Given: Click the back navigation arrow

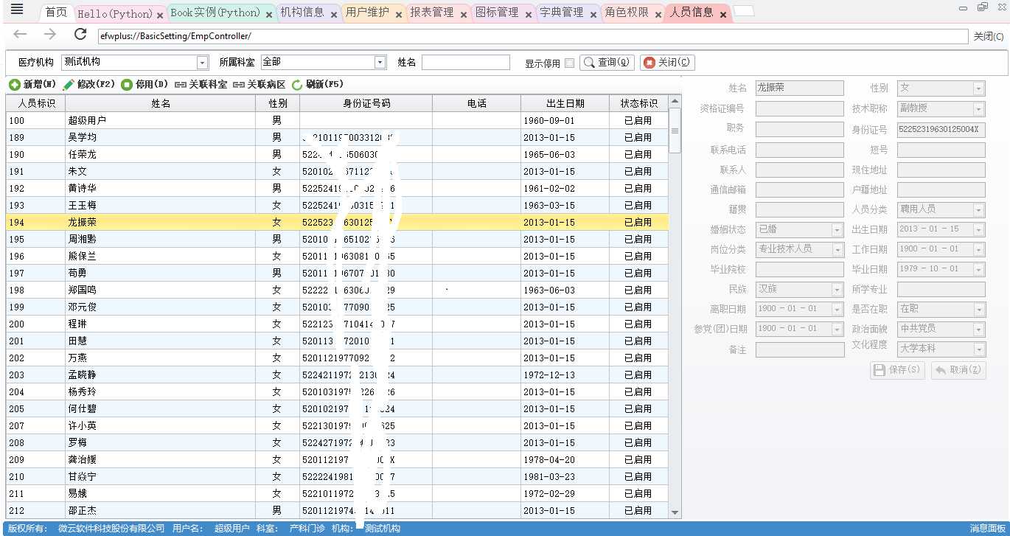Looking at the screenshot, I should pos(20,35).
